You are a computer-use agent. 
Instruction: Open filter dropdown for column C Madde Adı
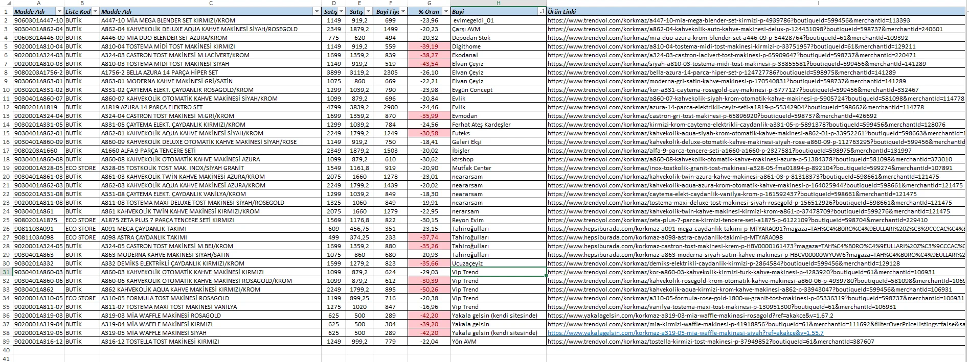[x=317, y=11]
